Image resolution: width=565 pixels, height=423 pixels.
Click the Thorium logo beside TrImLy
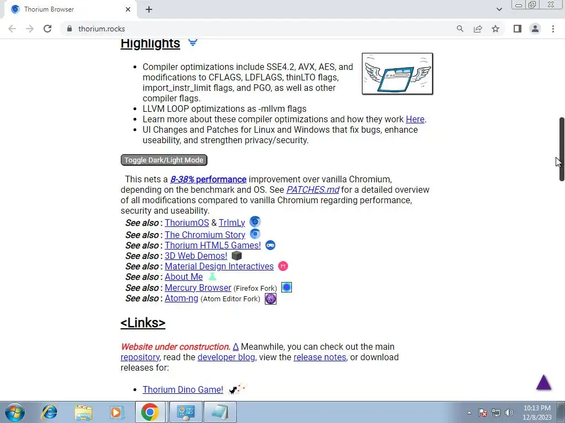[255, 221]
